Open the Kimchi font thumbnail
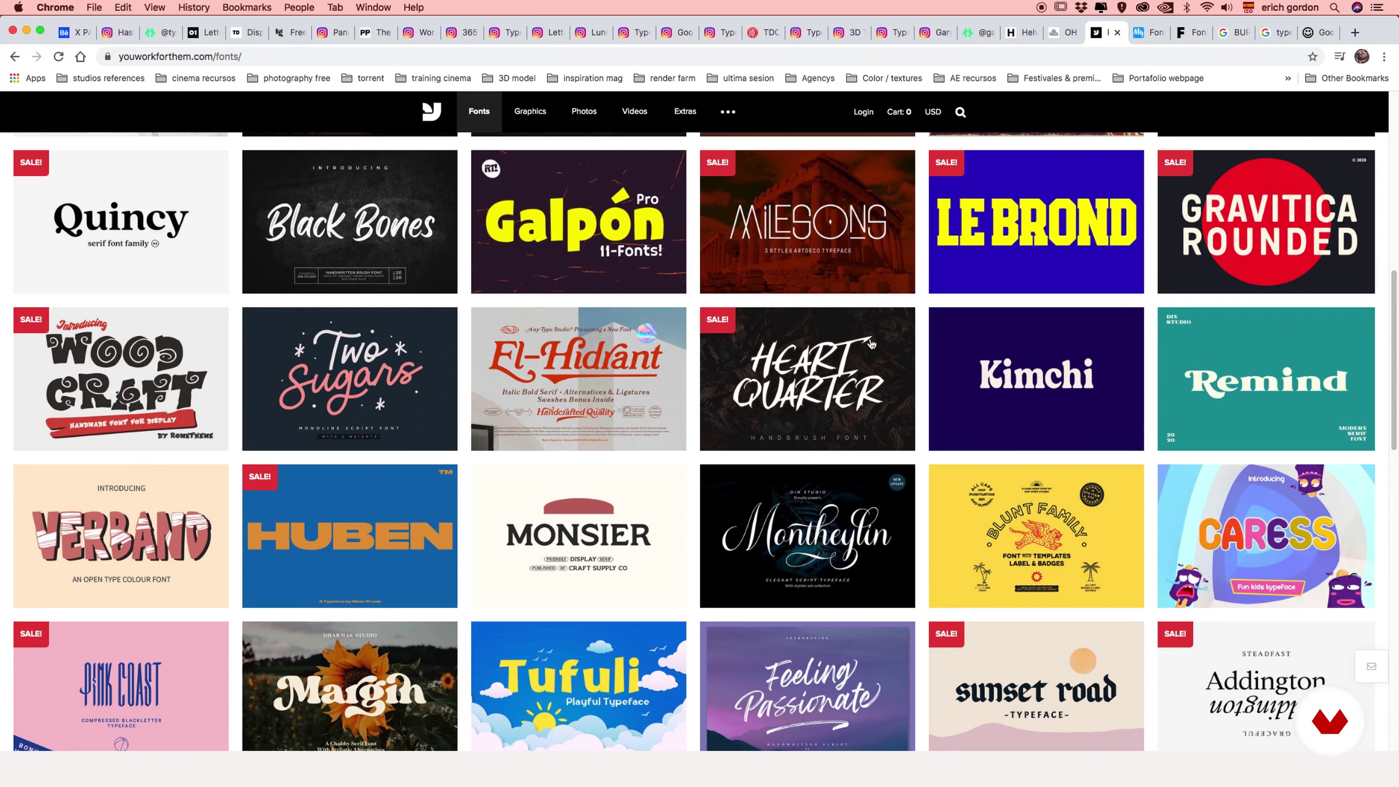This screenshot has height=787, width=1399. pyautogui.click(x=1036, y=379)
